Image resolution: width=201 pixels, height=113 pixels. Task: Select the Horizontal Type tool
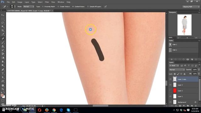pyautogui.click(x=3, y=73)
